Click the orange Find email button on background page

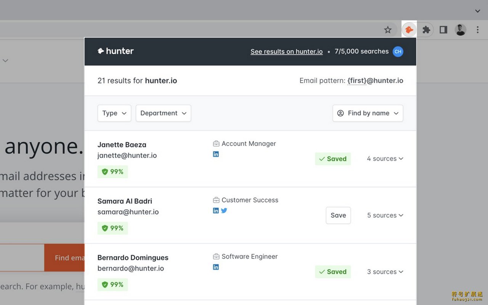click(x=64, y=258)
